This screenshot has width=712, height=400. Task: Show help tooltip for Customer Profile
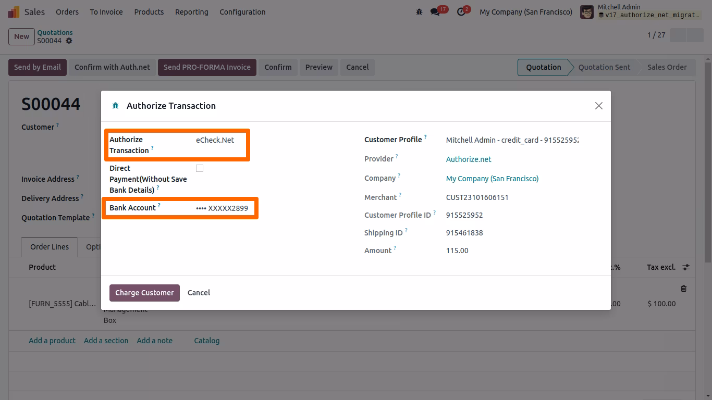tap(425, 137)
